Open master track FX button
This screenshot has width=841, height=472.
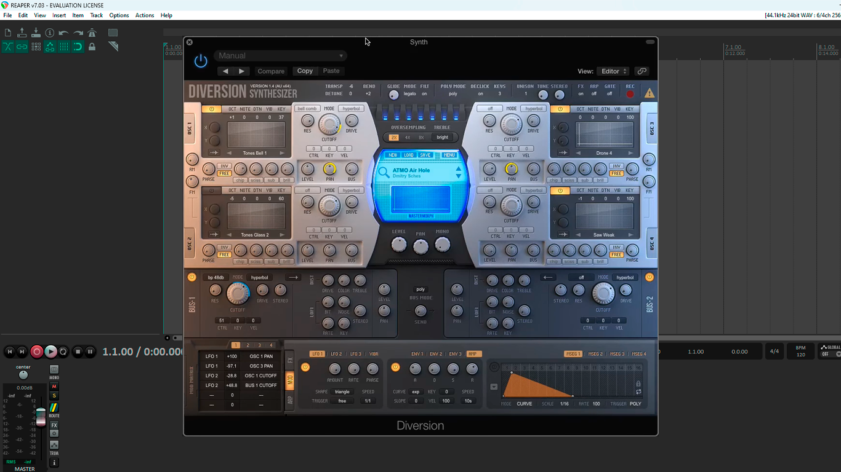point(54,425)
